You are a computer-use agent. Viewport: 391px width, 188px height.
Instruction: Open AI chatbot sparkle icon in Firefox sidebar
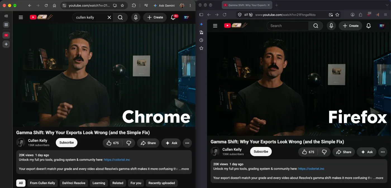click(x=201, y=24)
